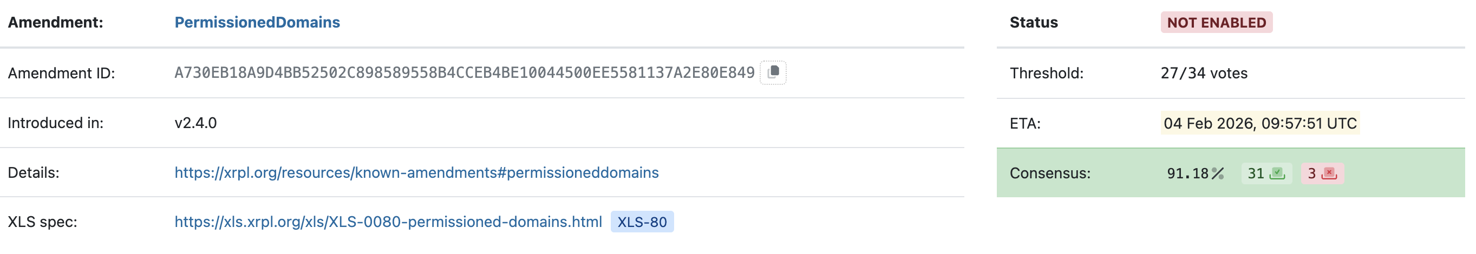Click the green yes-votes tray icon
Screen dimensions: 1476x254
pos(1277,173)
